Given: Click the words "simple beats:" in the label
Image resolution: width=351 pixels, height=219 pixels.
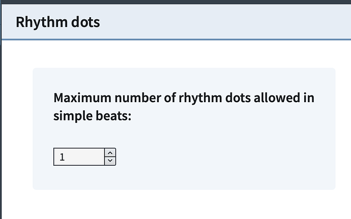Looking at the screenshot, I should [x=92, y=116].
